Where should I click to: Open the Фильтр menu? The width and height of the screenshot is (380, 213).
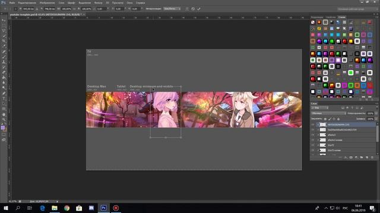(98, 2)
